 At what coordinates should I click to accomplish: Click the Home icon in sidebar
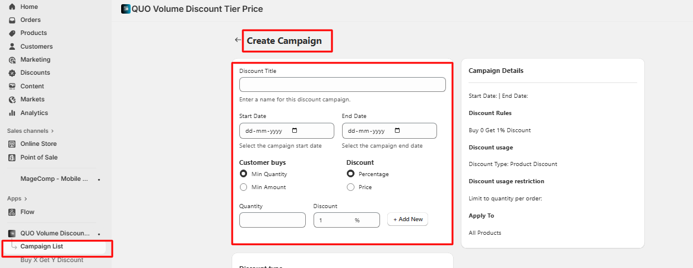pyautogui.click(x=12, y=7)
